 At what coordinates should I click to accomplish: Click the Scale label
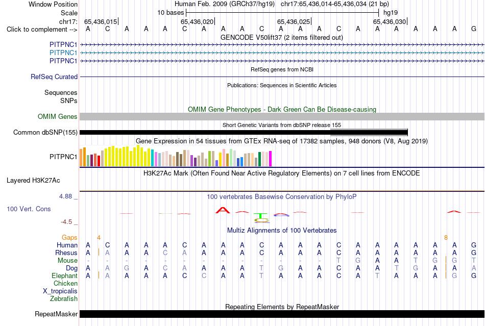click(x=69, y=13)
